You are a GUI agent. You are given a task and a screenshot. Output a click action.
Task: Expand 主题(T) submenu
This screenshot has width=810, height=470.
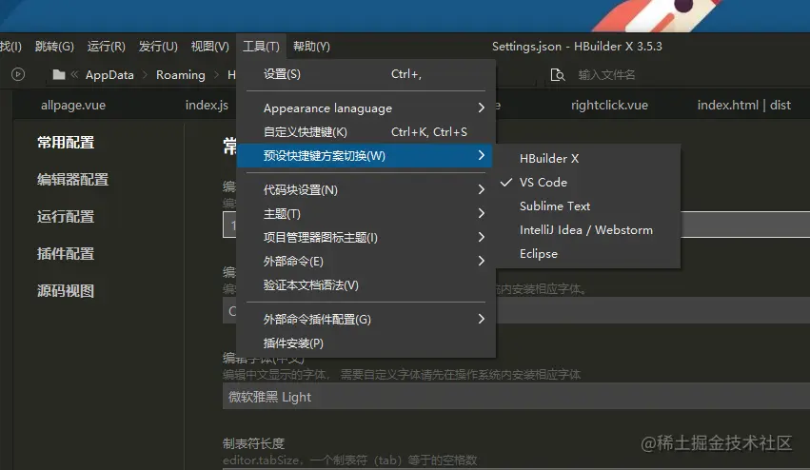tap(365, 214)
